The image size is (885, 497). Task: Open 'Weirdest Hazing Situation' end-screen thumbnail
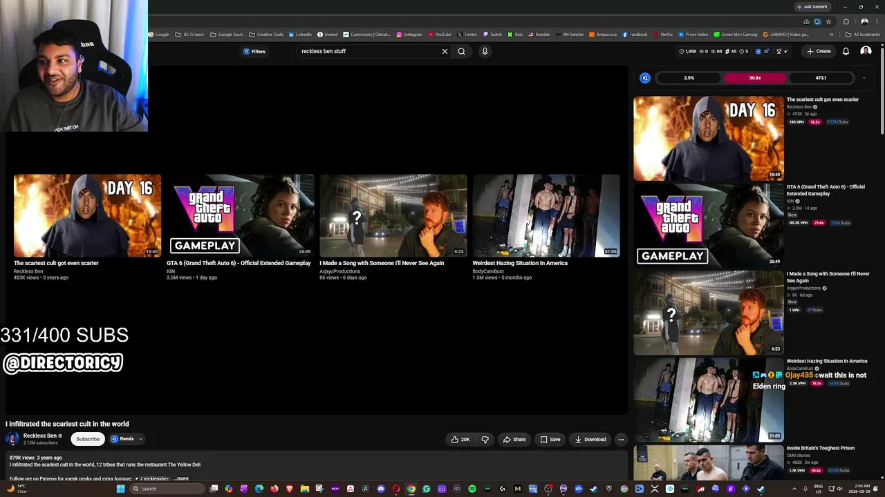[546, 215]
